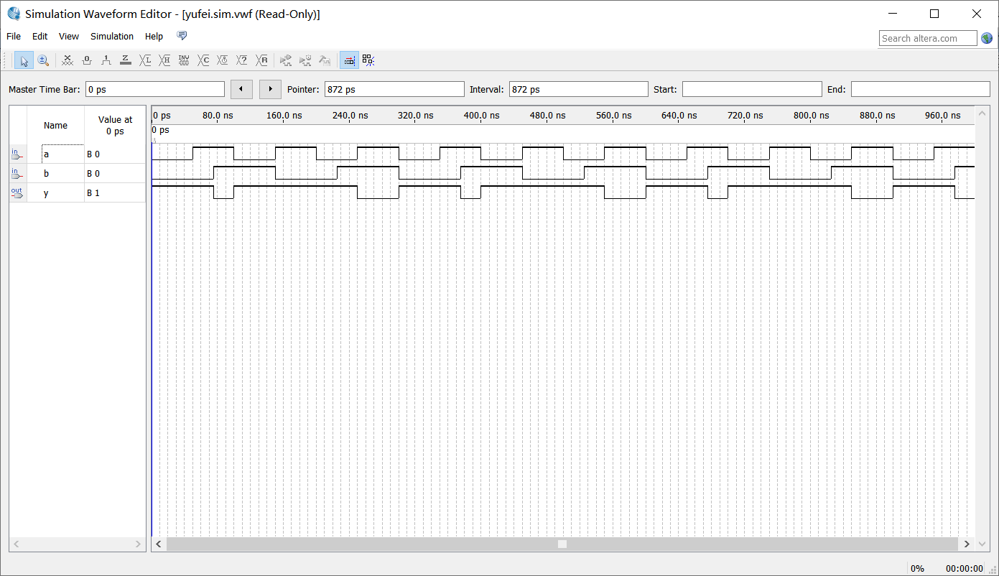Activate the Zoom magnifier tool
The height and width of the screenshot is (576, 999).
pyautogui.click(x=43, y=60)
